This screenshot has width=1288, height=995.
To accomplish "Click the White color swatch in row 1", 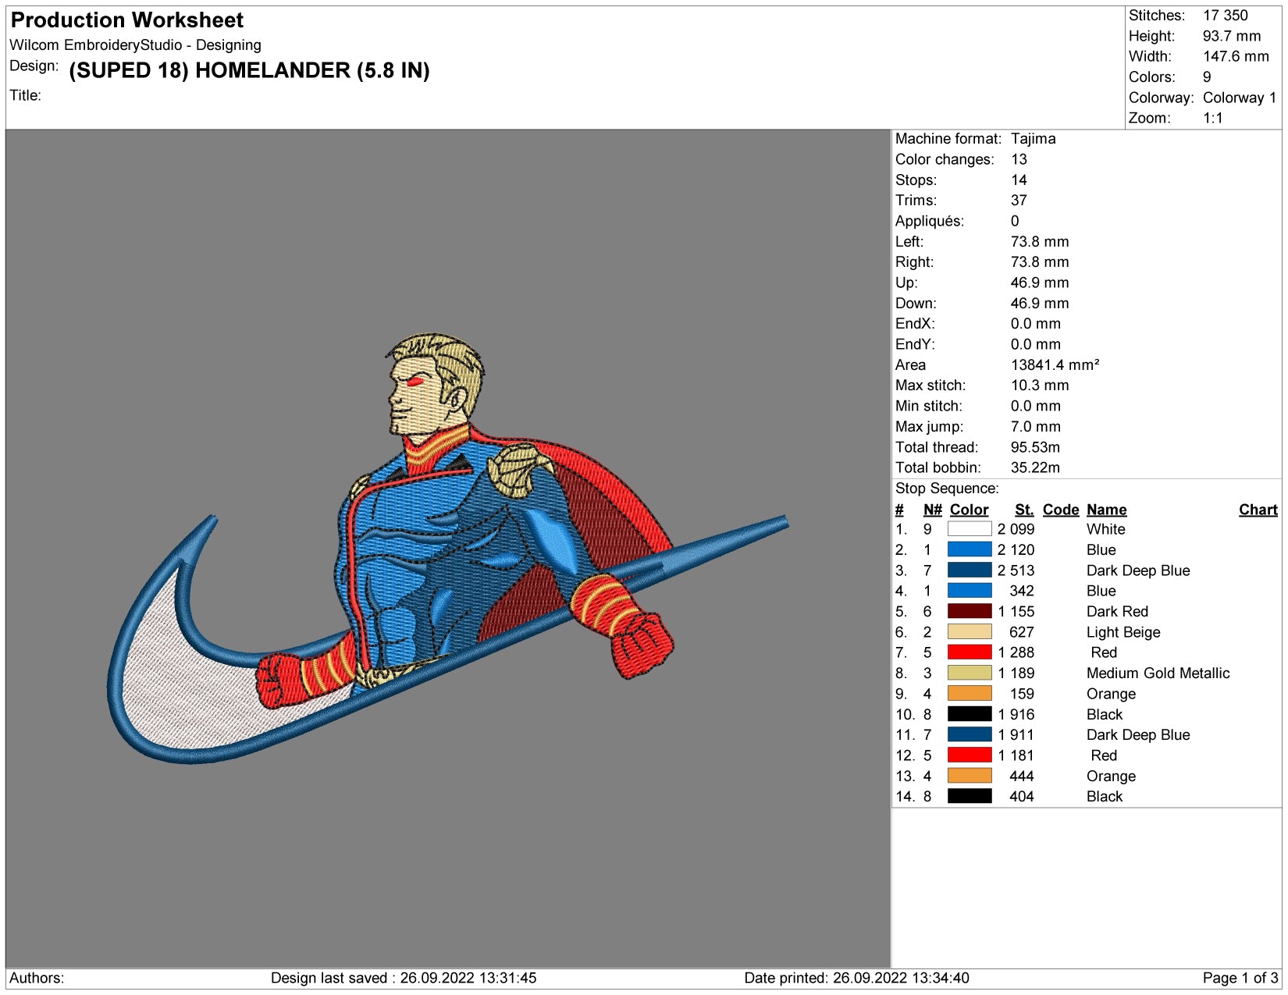I will 970,529.
